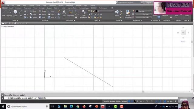Open workspace settings gear in status bar
194x109 pixels.
point(176,101)
